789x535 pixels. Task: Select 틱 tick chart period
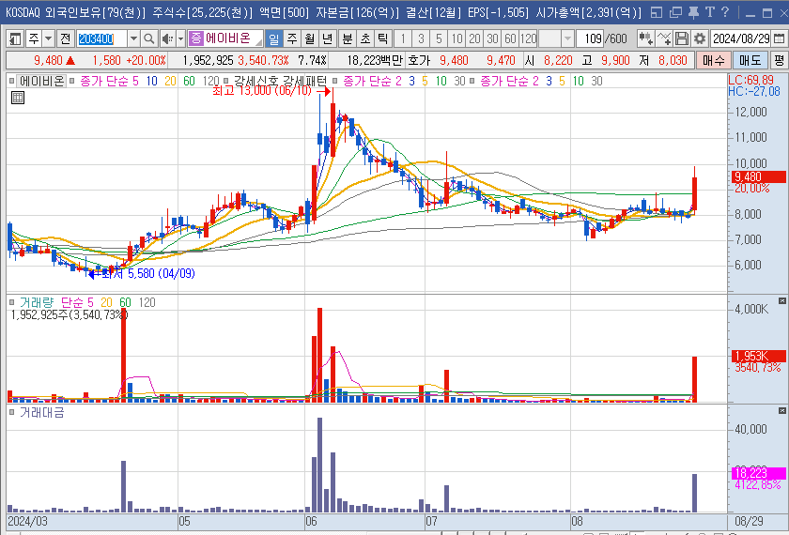click(382, 38)
